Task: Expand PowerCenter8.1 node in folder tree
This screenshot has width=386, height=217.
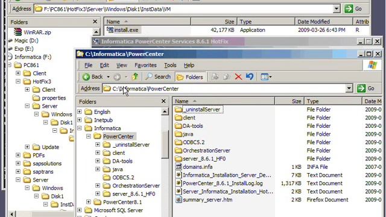Action: pyautogui.click(x=89, y=202)
